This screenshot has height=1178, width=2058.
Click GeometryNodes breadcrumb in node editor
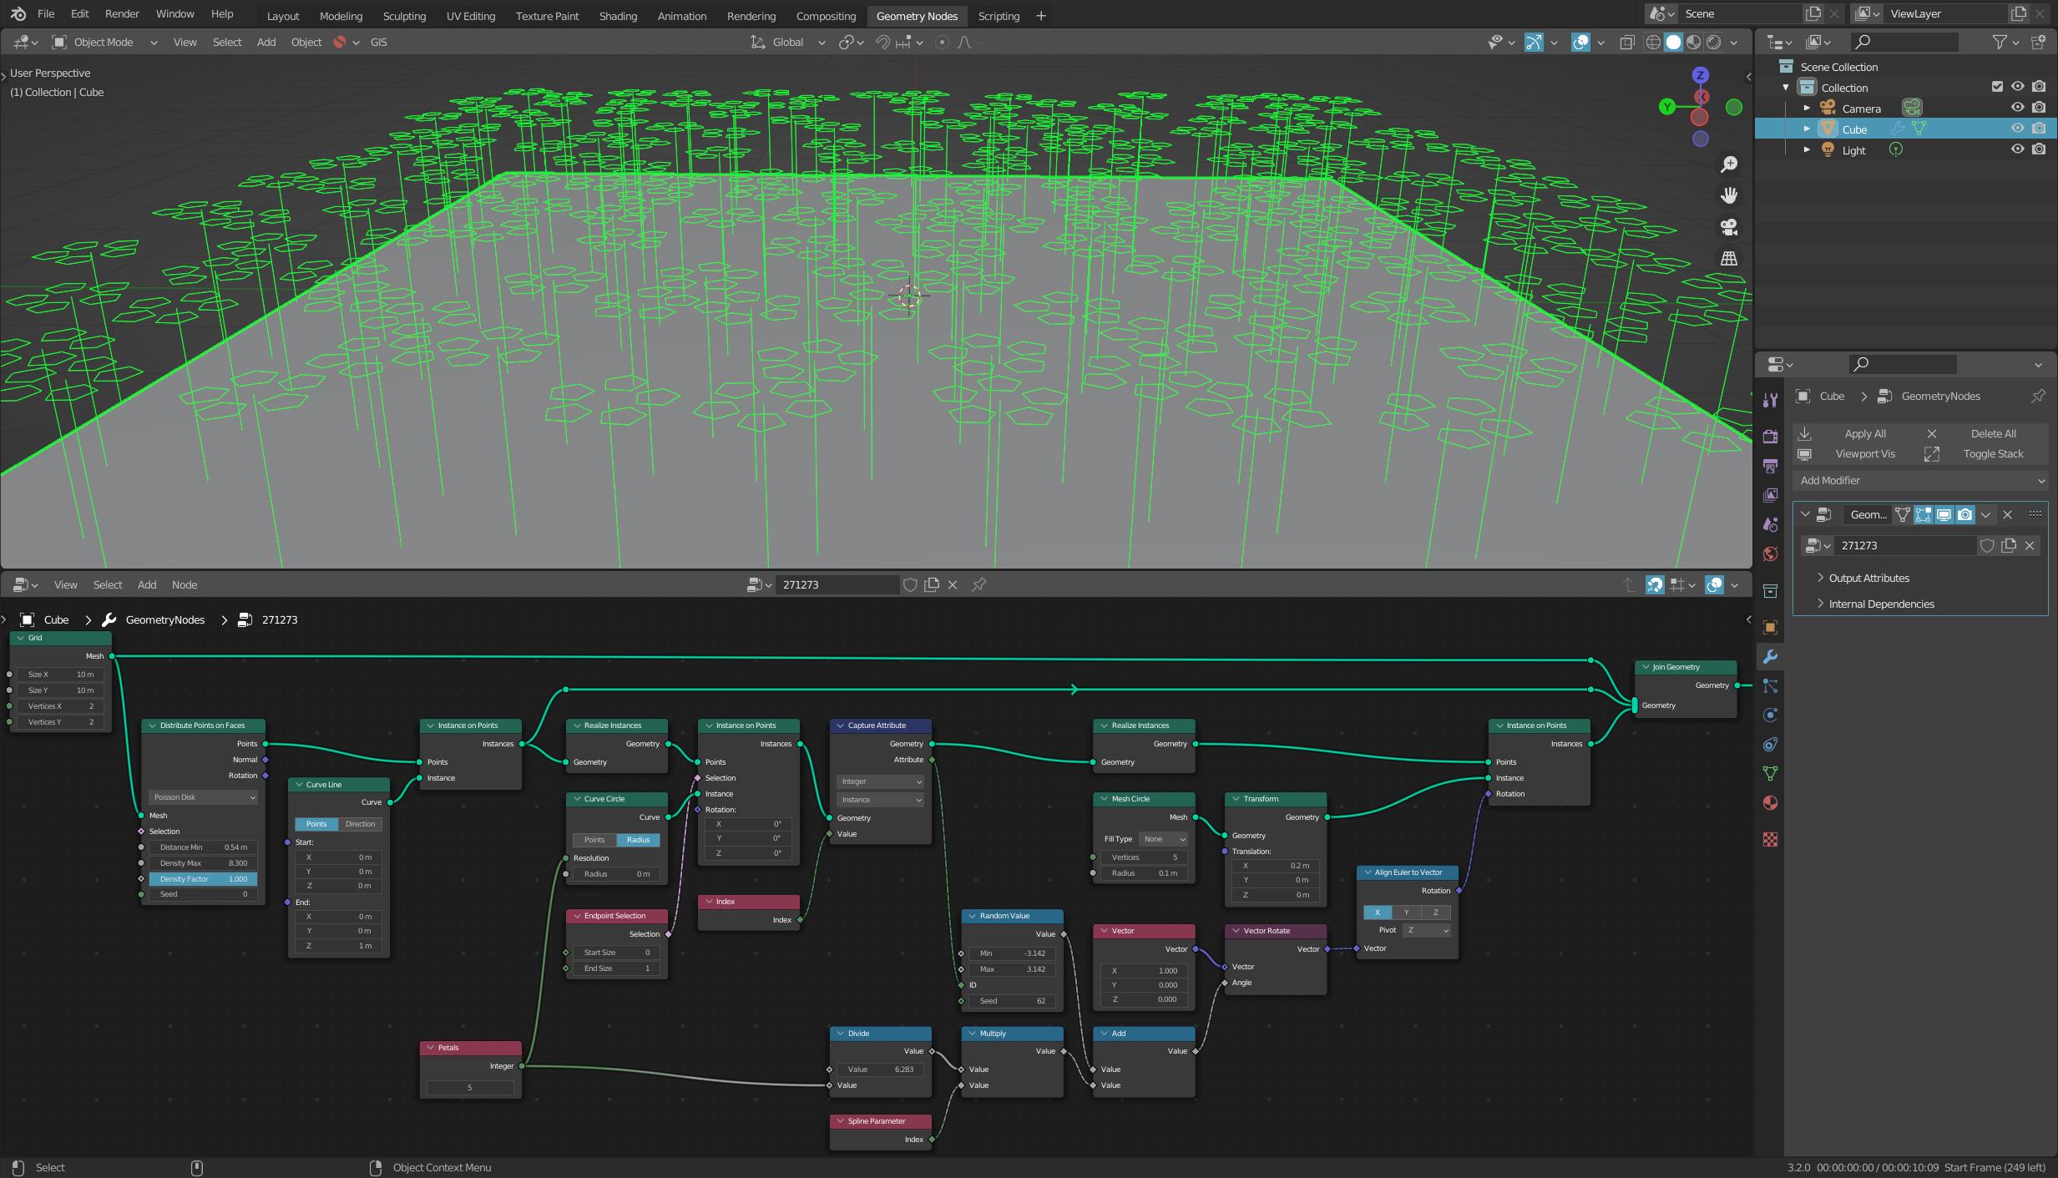[164, 619]
